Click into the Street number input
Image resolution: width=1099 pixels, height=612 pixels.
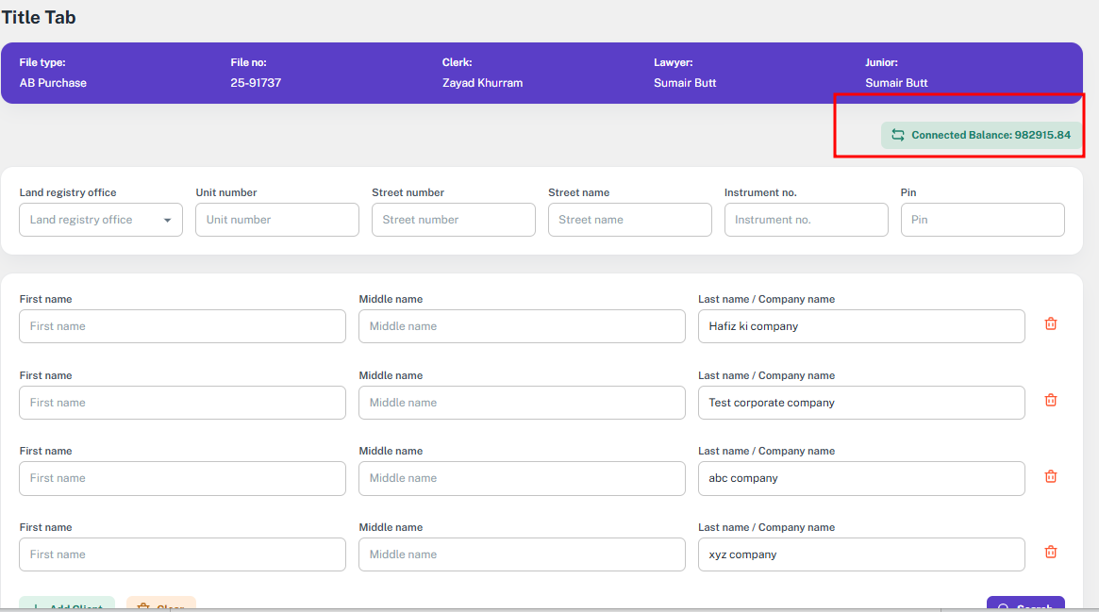(x=453, y=220)
